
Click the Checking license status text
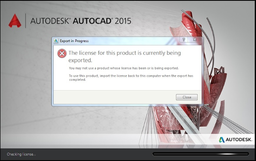pyautogui.click(x=21, y=154)
